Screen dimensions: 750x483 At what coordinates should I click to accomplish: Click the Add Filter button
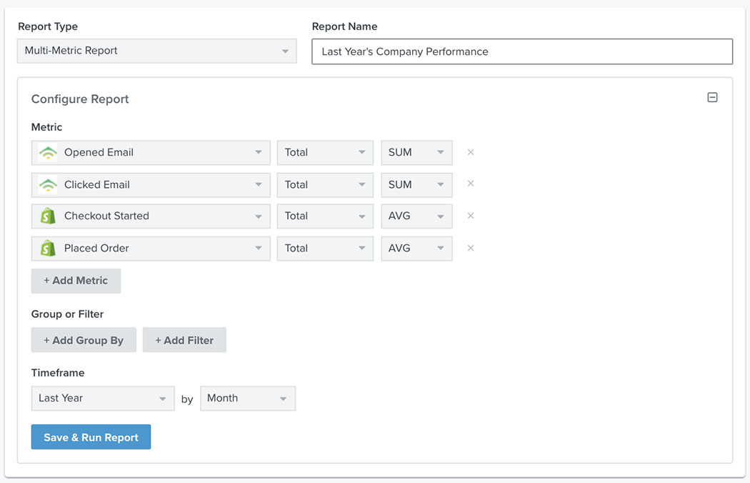coord(184,339)
